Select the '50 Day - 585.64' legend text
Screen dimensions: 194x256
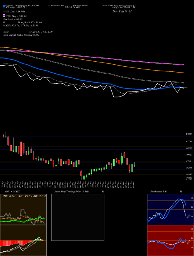click(x=16, y=12)
